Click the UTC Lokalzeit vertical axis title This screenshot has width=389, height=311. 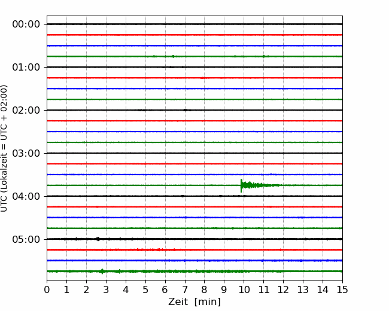(4, 148)
